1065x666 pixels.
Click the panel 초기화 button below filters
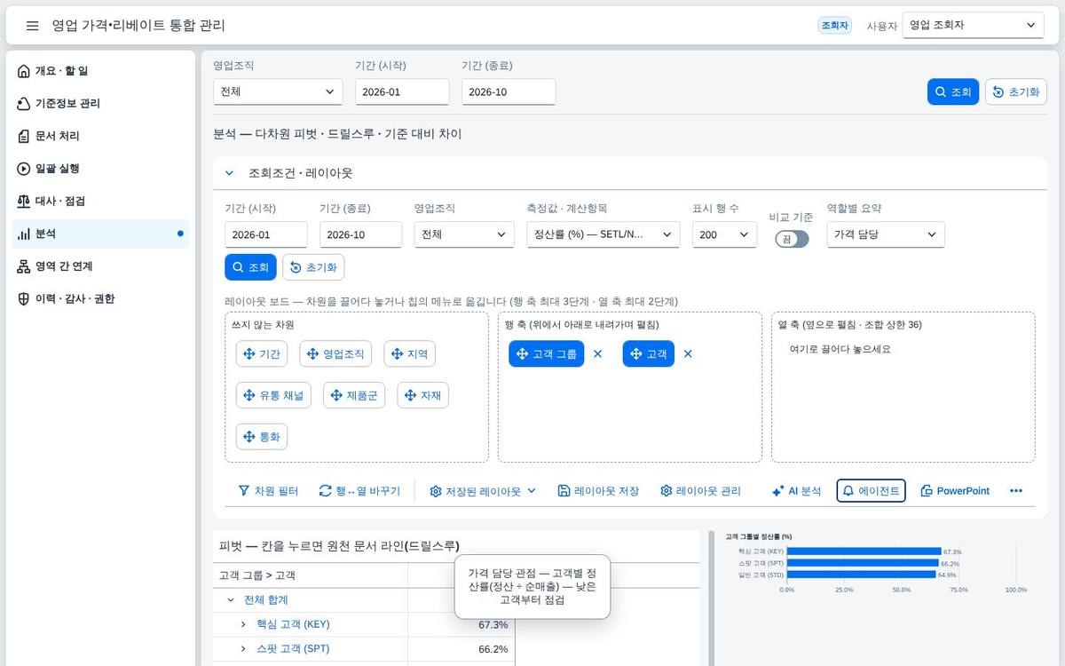(x=313, y=267)
